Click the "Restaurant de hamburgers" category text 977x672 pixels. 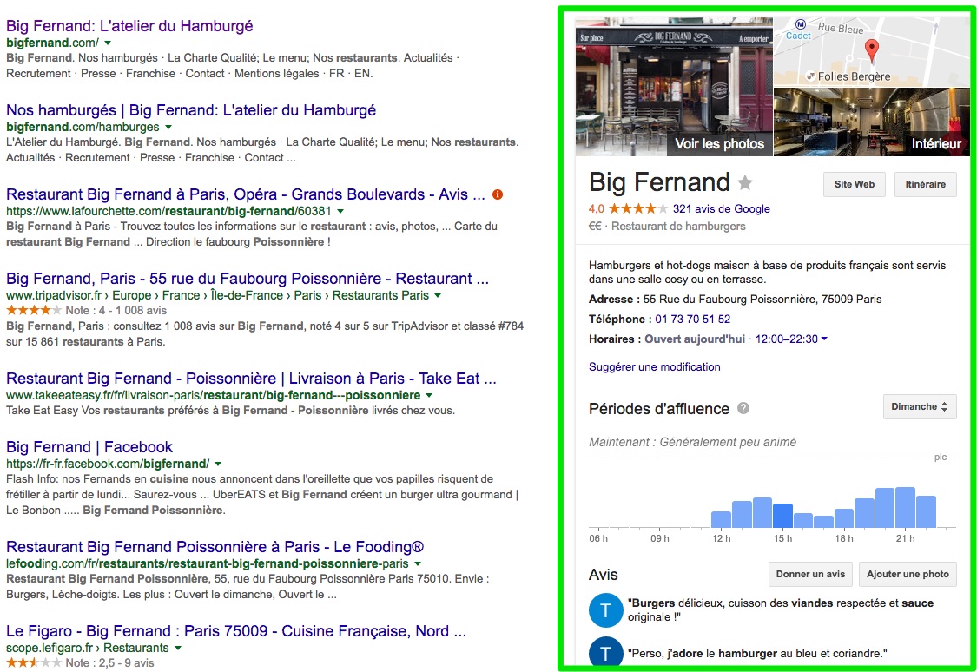point(678,226)
